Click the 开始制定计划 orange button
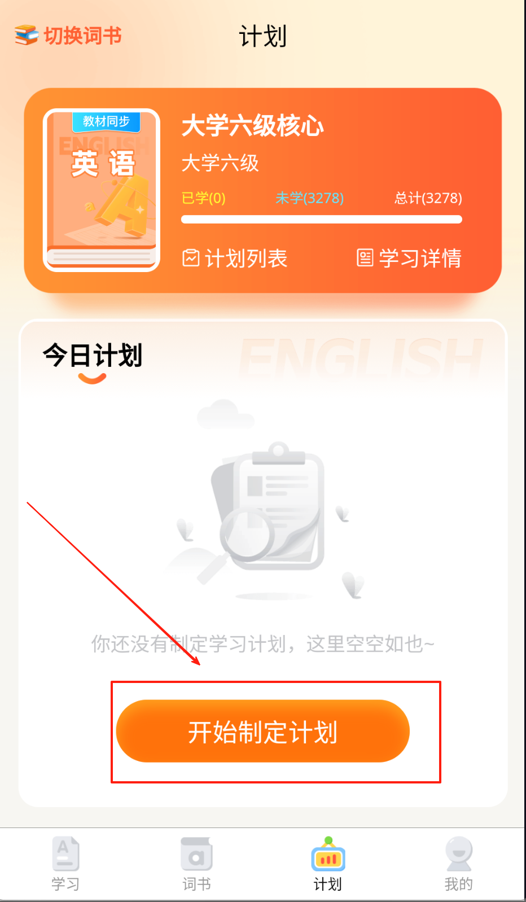This screenshot has height=902, width=526. (262, 731)
